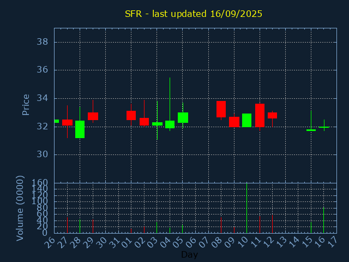Click the tallest green volume bar on day 10
The height and width of the screenshot is (262, 349).
[x=246, y=208]
